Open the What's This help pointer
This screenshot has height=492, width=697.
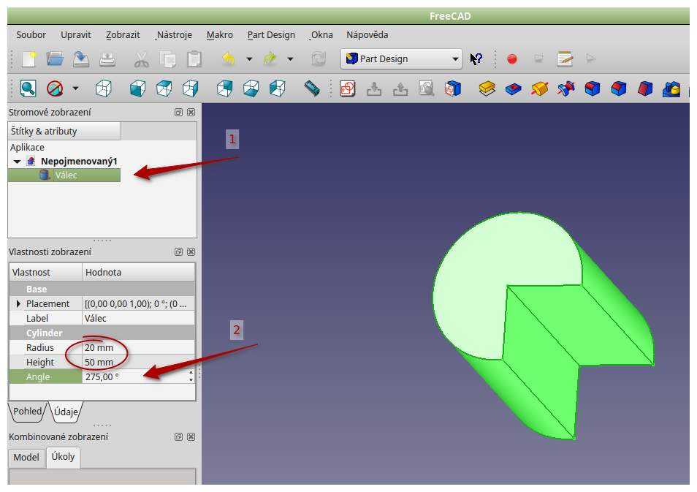pyautogui.click(x=476, y=59)
